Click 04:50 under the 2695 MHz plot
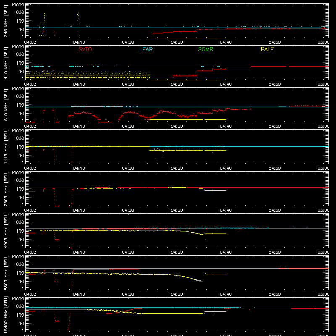The width and height of the screenshot is (336, 336). (275, 210)
